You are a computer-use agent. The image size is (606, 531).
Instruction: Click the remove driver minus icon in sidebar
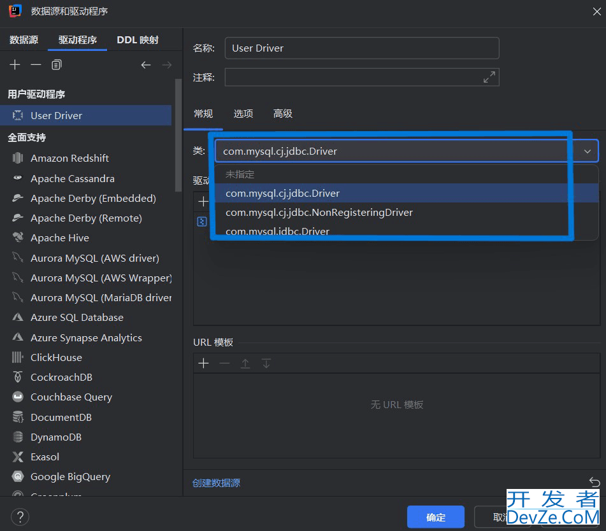pos(36,65)
